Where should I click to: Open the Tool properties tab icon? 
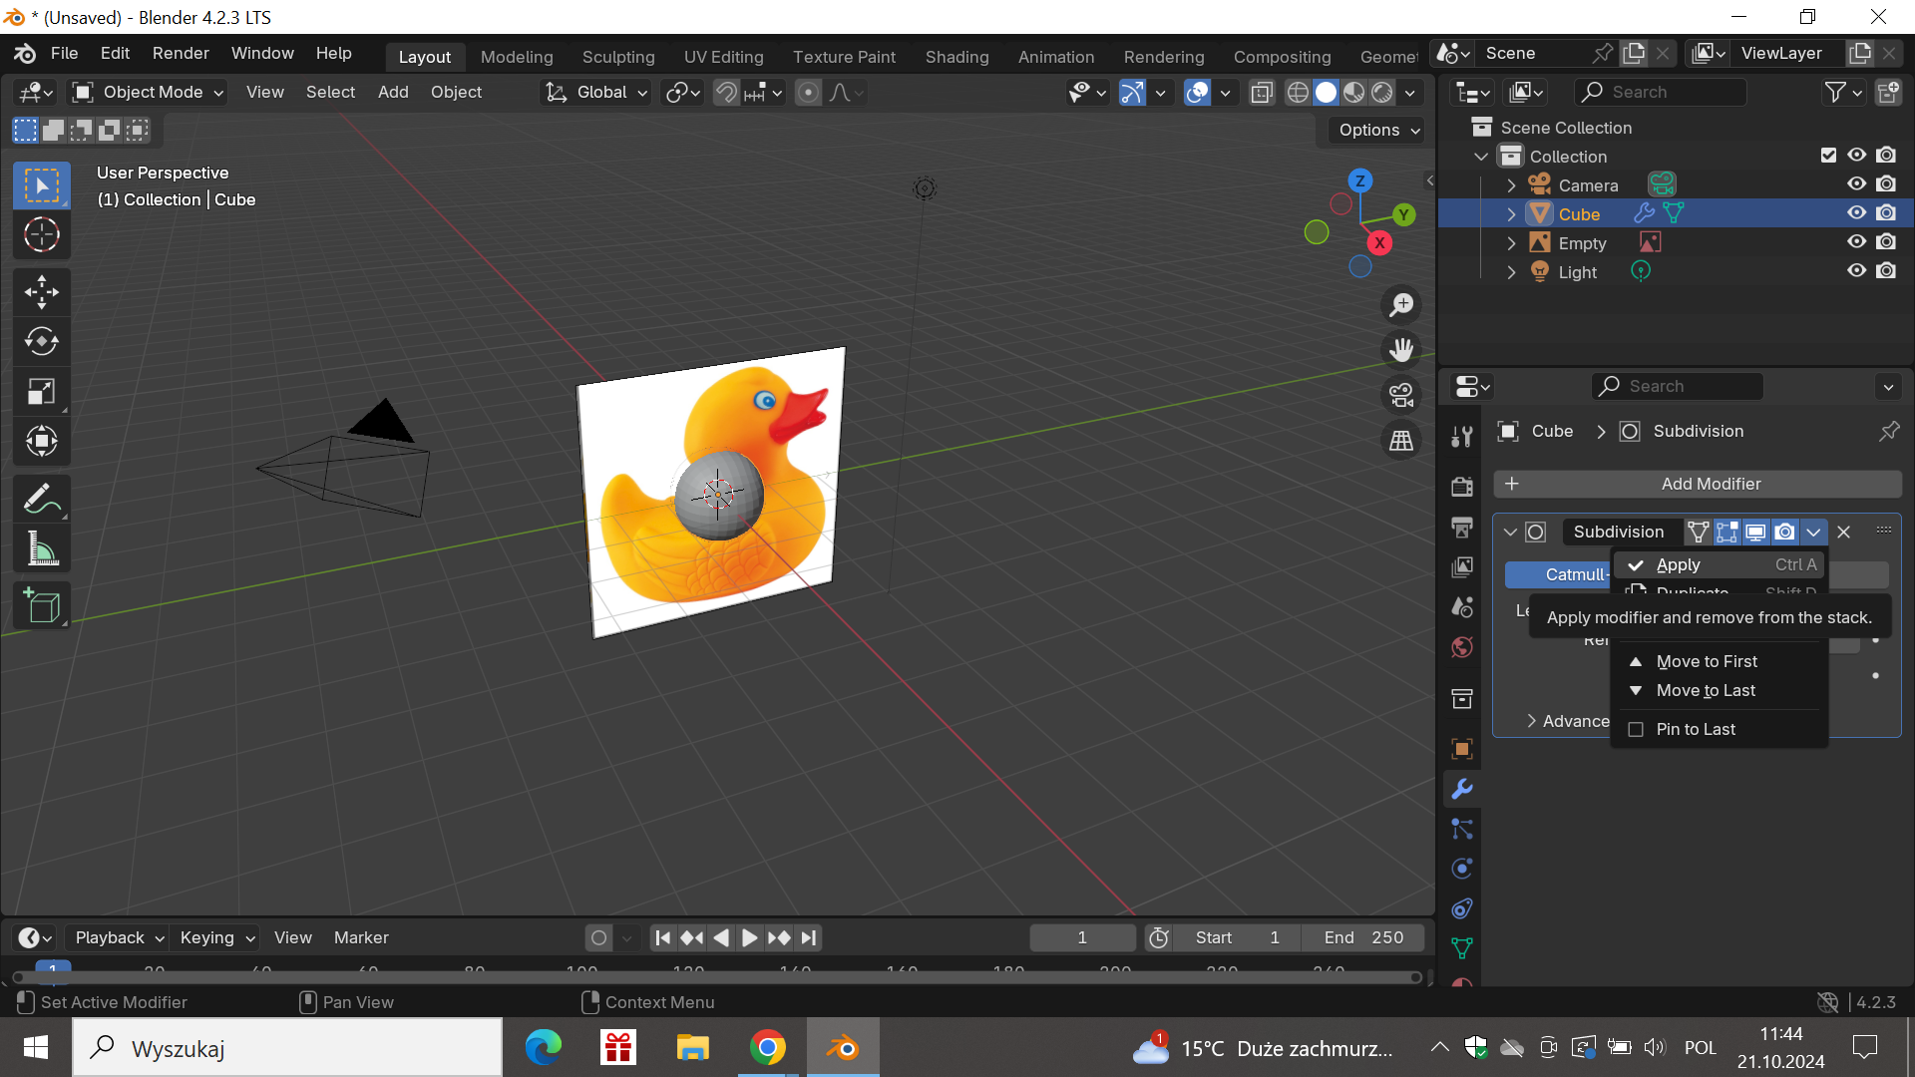coord(1462,436)
